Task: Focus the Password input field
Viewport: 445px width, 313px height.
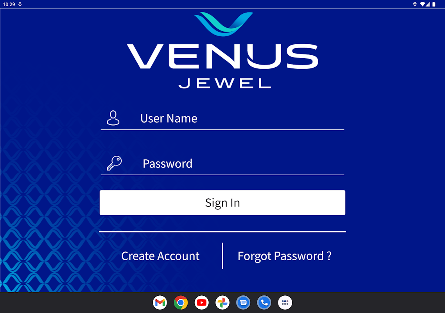Action: point(222,164)
